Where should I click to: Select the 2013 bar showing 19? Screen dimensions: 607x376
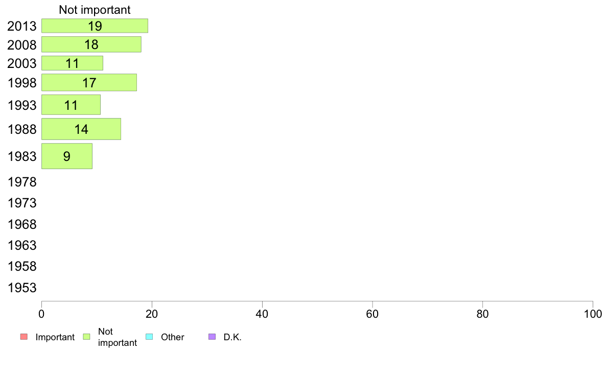[x=95, y=26]
